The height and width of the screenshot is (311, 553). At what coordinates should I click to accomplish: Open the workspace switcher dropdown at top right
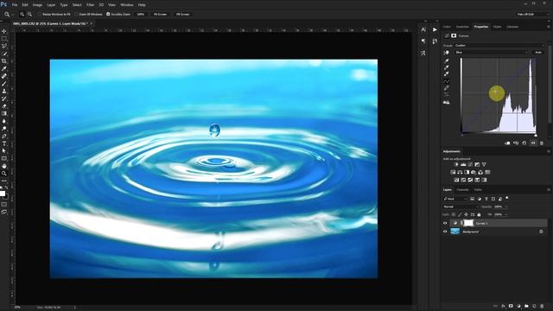(532, 15)
